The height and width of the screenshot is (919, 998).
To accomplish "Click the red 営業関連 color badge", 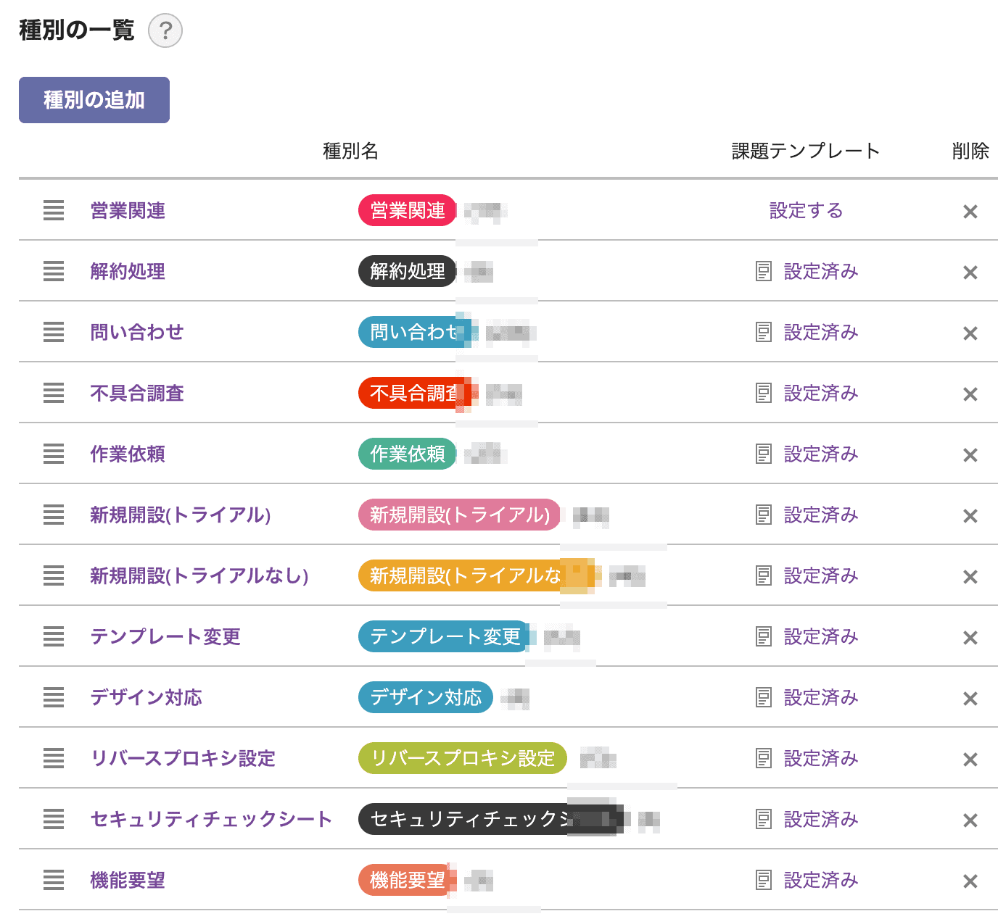I will [408, 211].
